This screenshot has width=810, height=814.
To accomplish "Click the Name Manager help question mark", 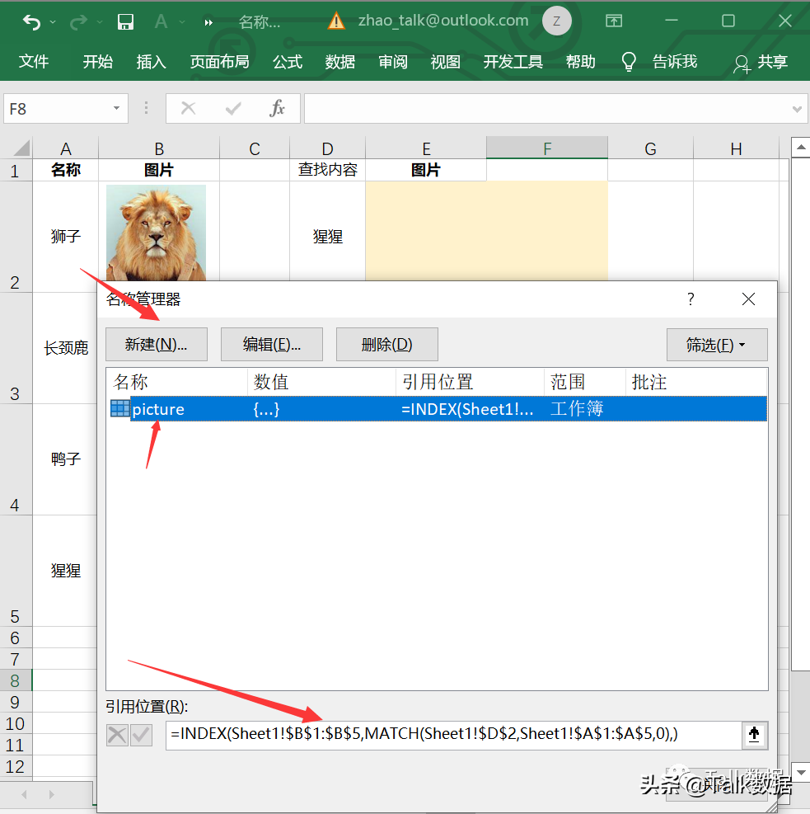I will click(x=691, y=299).
